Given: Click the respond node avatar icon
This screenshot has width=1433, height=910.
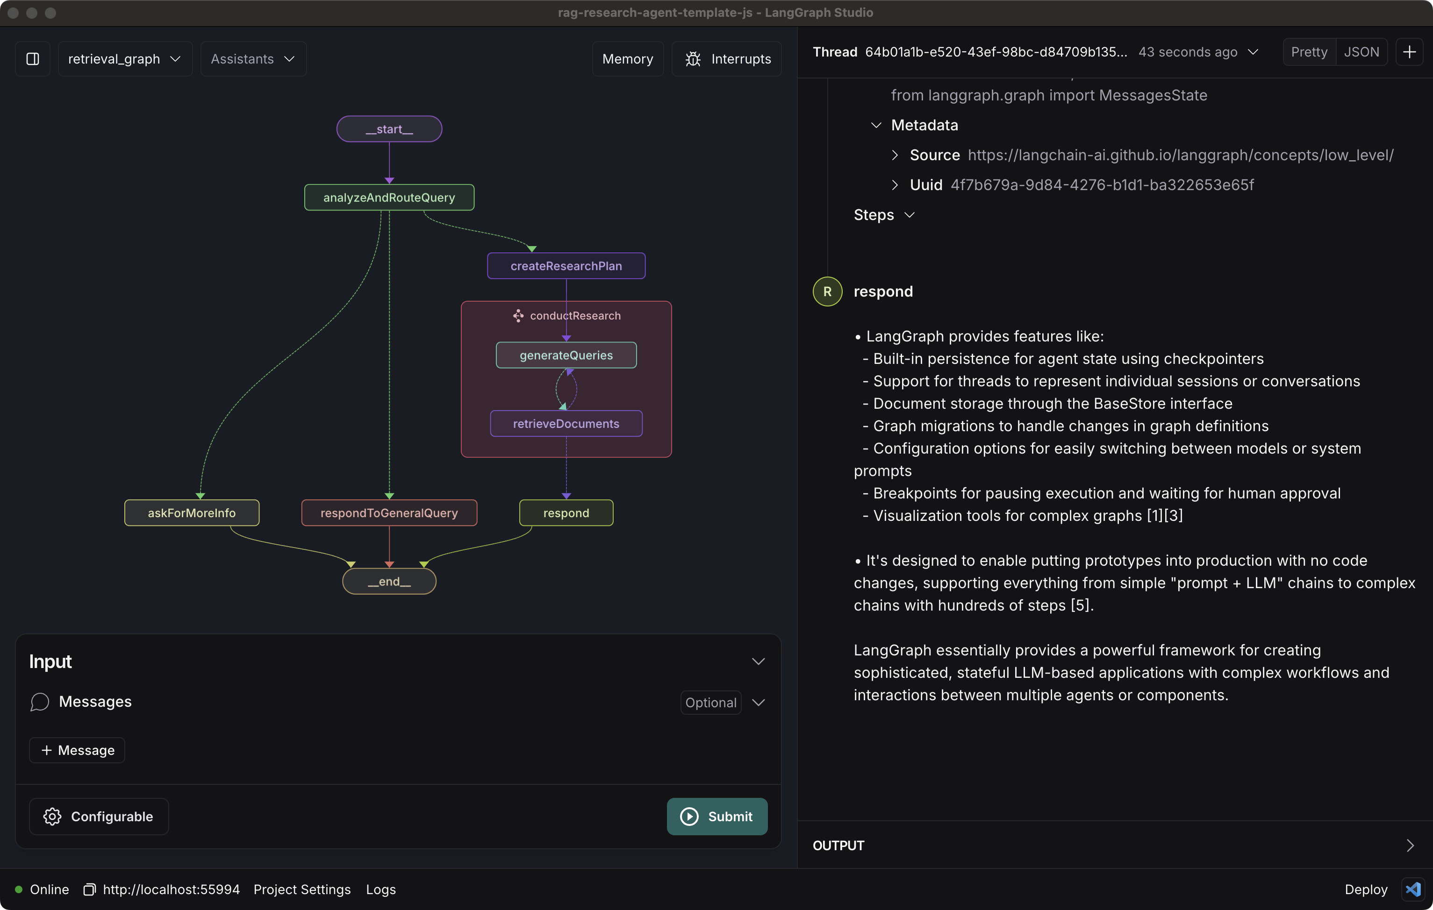Looking at the screenshot, I should pos(827,291).
